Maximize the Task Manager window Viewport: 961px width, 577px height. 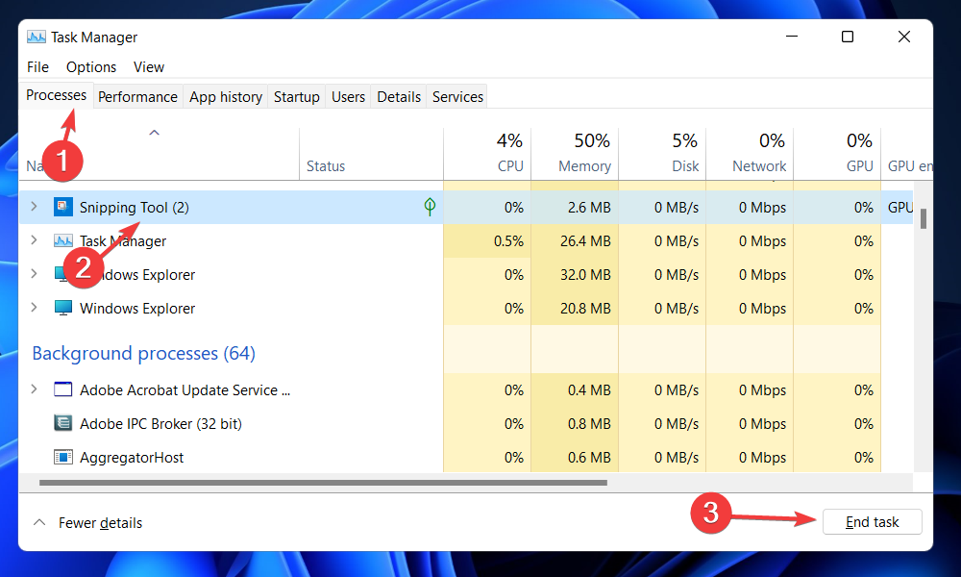point(848,37)
